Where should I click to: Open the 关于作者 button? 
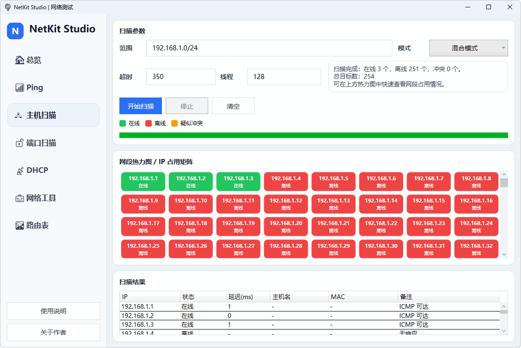[x=53, y=332]
